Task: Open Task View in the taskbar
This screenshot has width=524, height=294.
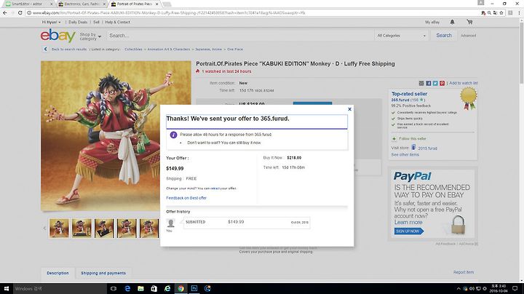Action: (114, 288)
